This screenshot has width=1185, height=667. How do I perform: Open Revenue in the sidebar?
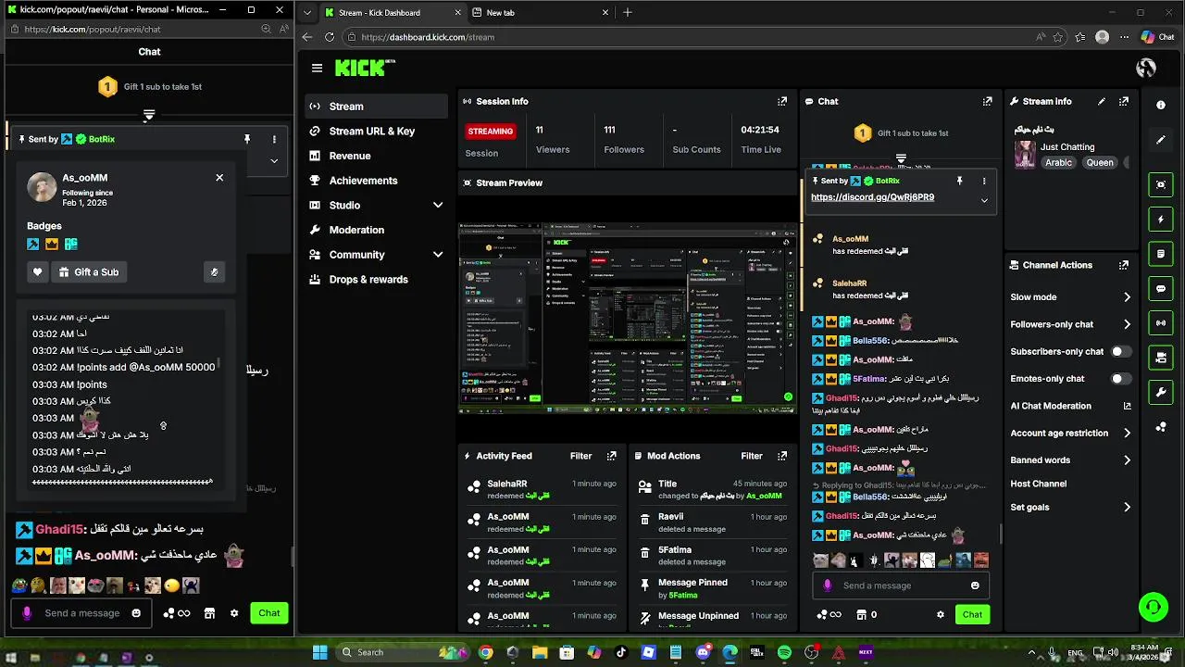[377, 156]
